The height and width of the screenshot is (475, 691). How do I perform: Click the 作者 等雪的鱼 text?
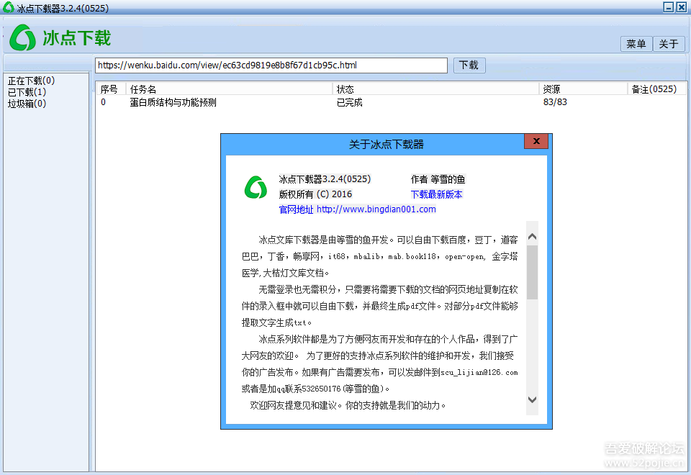click(438, 179)
